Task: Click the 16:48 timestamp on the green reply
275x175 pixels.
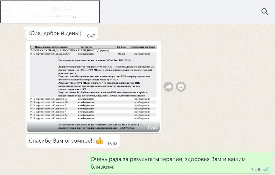Action: point(256,169)
